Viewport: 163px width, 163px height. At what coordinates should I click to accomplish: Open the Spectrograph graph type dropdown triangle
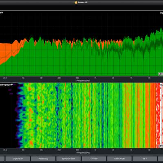12,85
